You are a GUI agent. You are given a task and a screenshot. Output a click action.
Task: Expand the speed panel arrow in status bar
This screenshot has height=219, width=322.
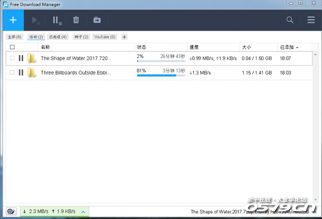click(83, 212)
